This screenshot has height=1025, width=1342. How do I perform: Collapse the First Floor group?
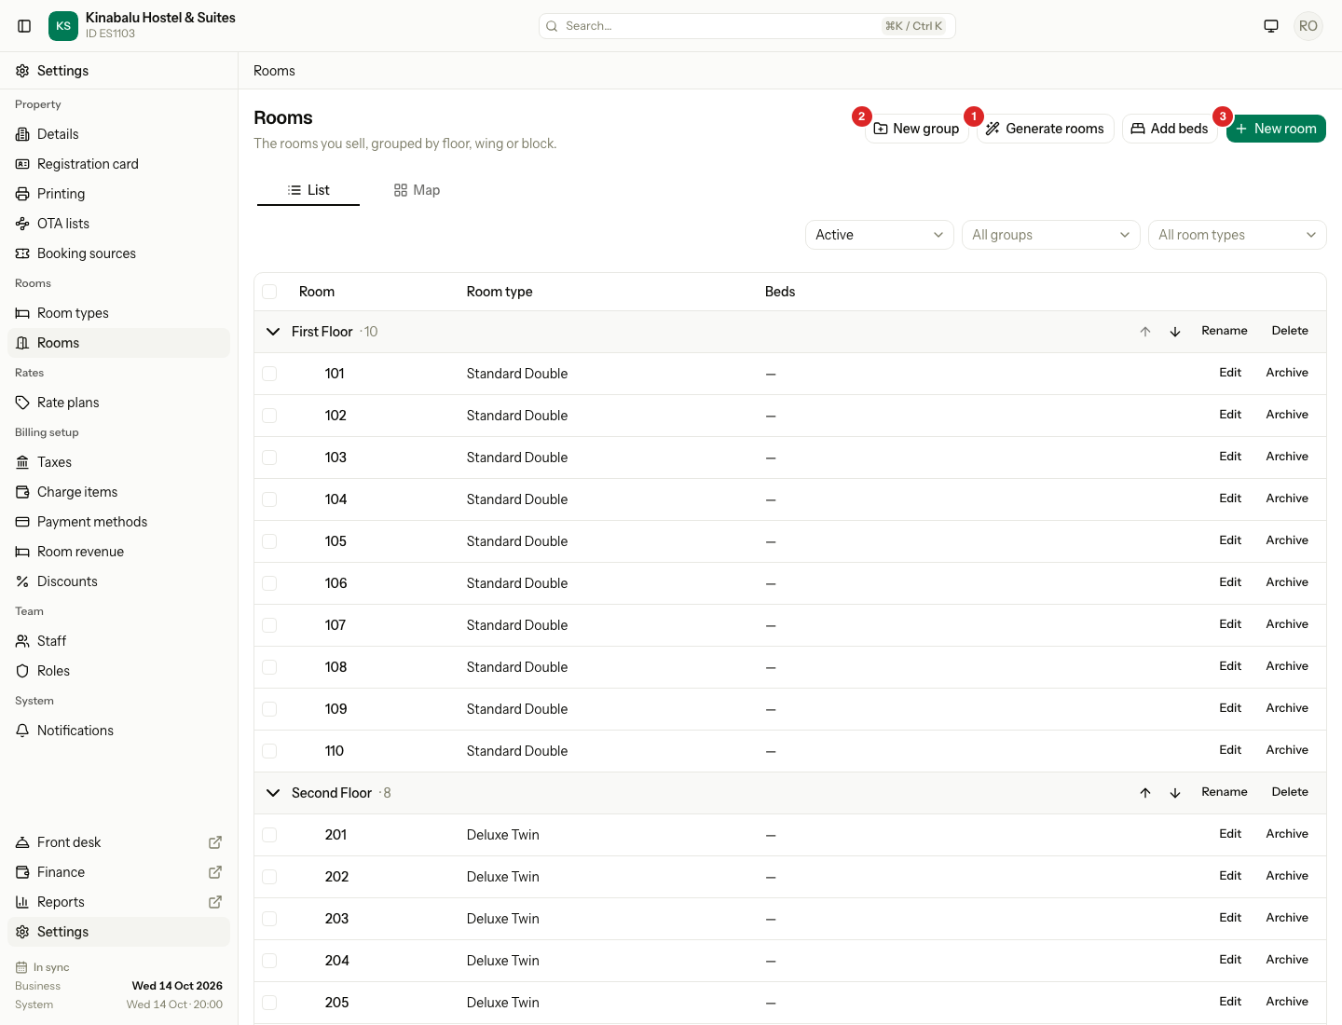click(x=273, y=332)
